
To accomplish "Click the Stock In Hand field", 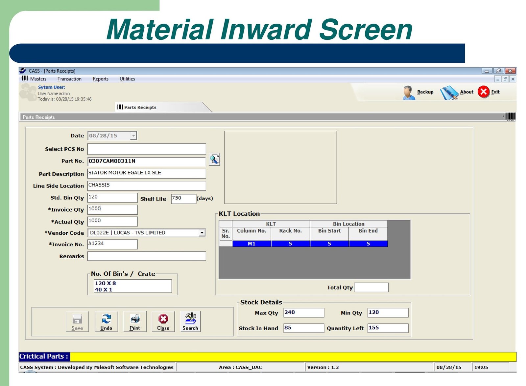I will point(304,328).
